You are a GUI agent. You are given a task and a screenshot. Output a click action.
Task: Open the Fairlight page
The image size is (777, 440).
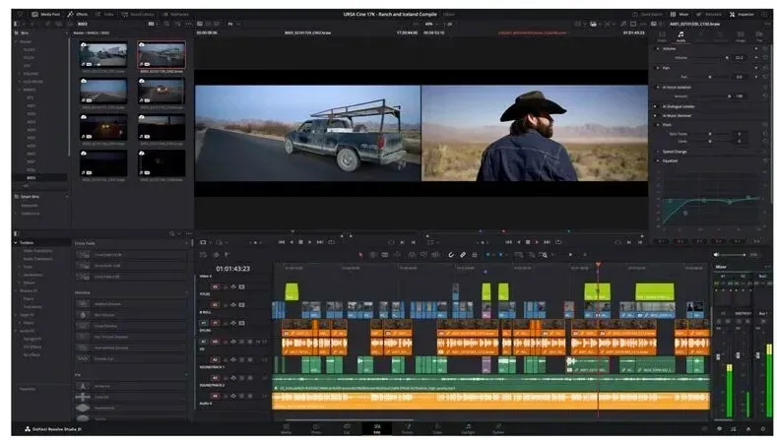click(x=468, y=429)
